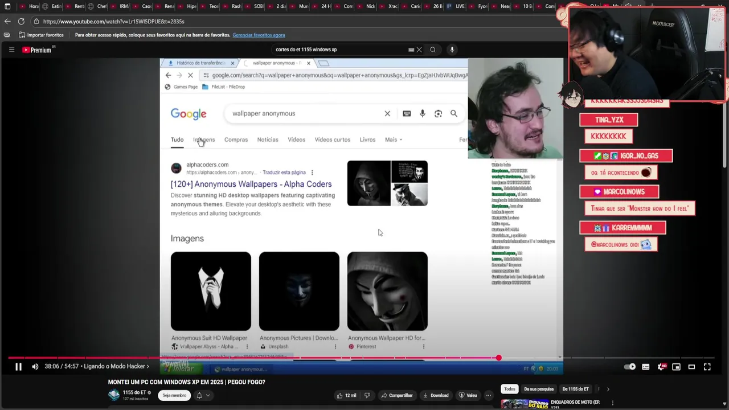Click the 'Download' button

click(x=435, y=395)
